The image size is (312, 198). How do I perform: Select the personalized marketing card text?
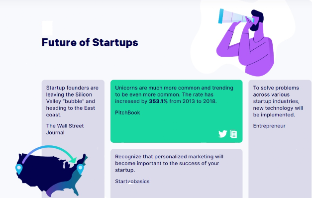169,163
